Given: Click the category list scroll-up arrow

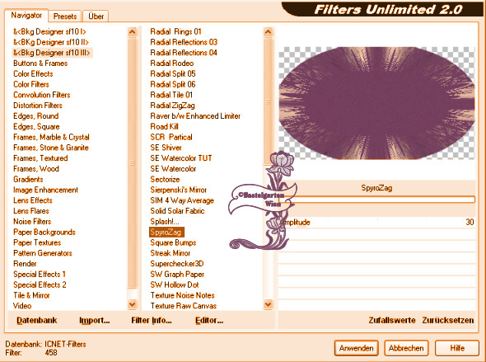Looking at the screenshot, I should 133,32.
